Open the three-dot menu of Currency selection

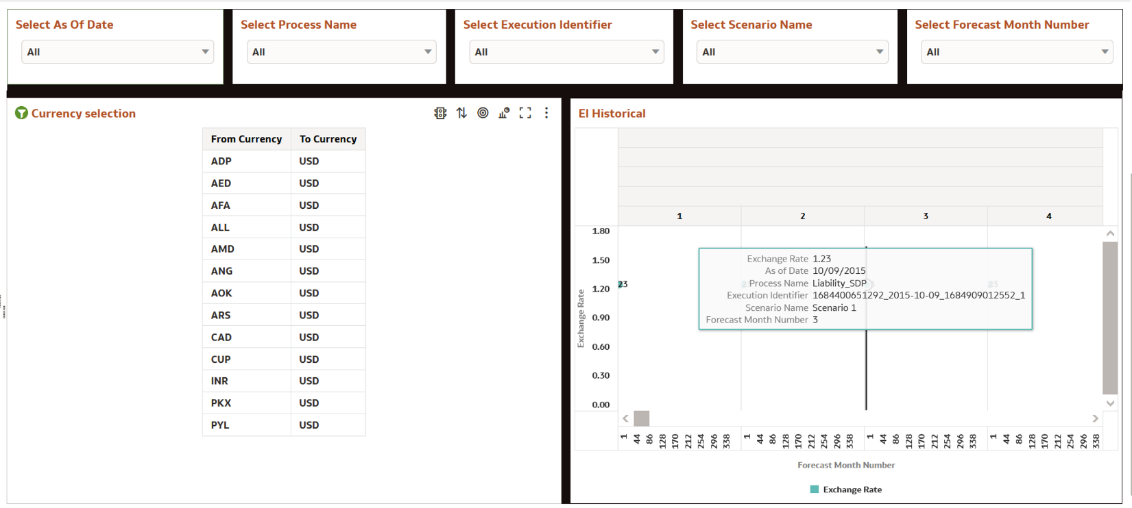(x=546, y=113)
